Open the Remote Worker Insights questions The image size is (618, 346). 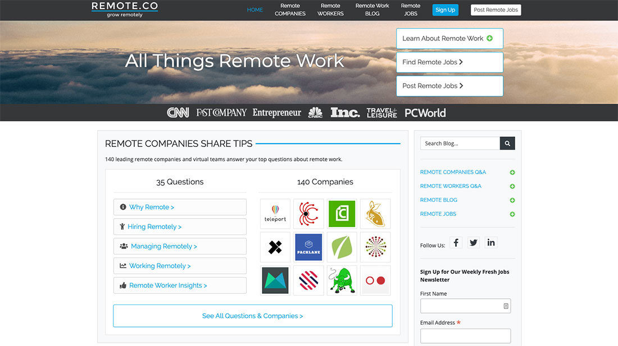(180, 285)
